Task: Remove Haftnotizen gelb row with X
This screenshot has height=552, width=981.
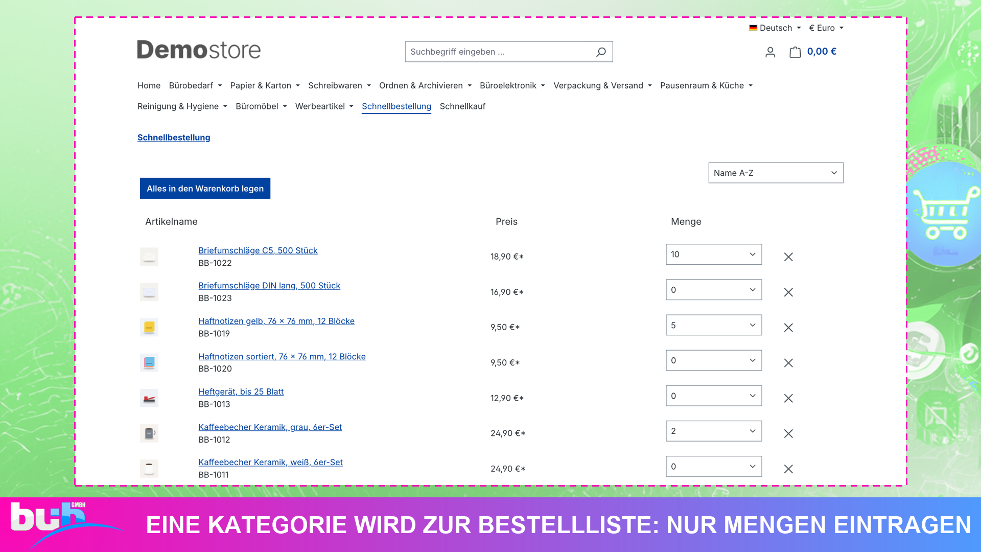Action: 788,328
